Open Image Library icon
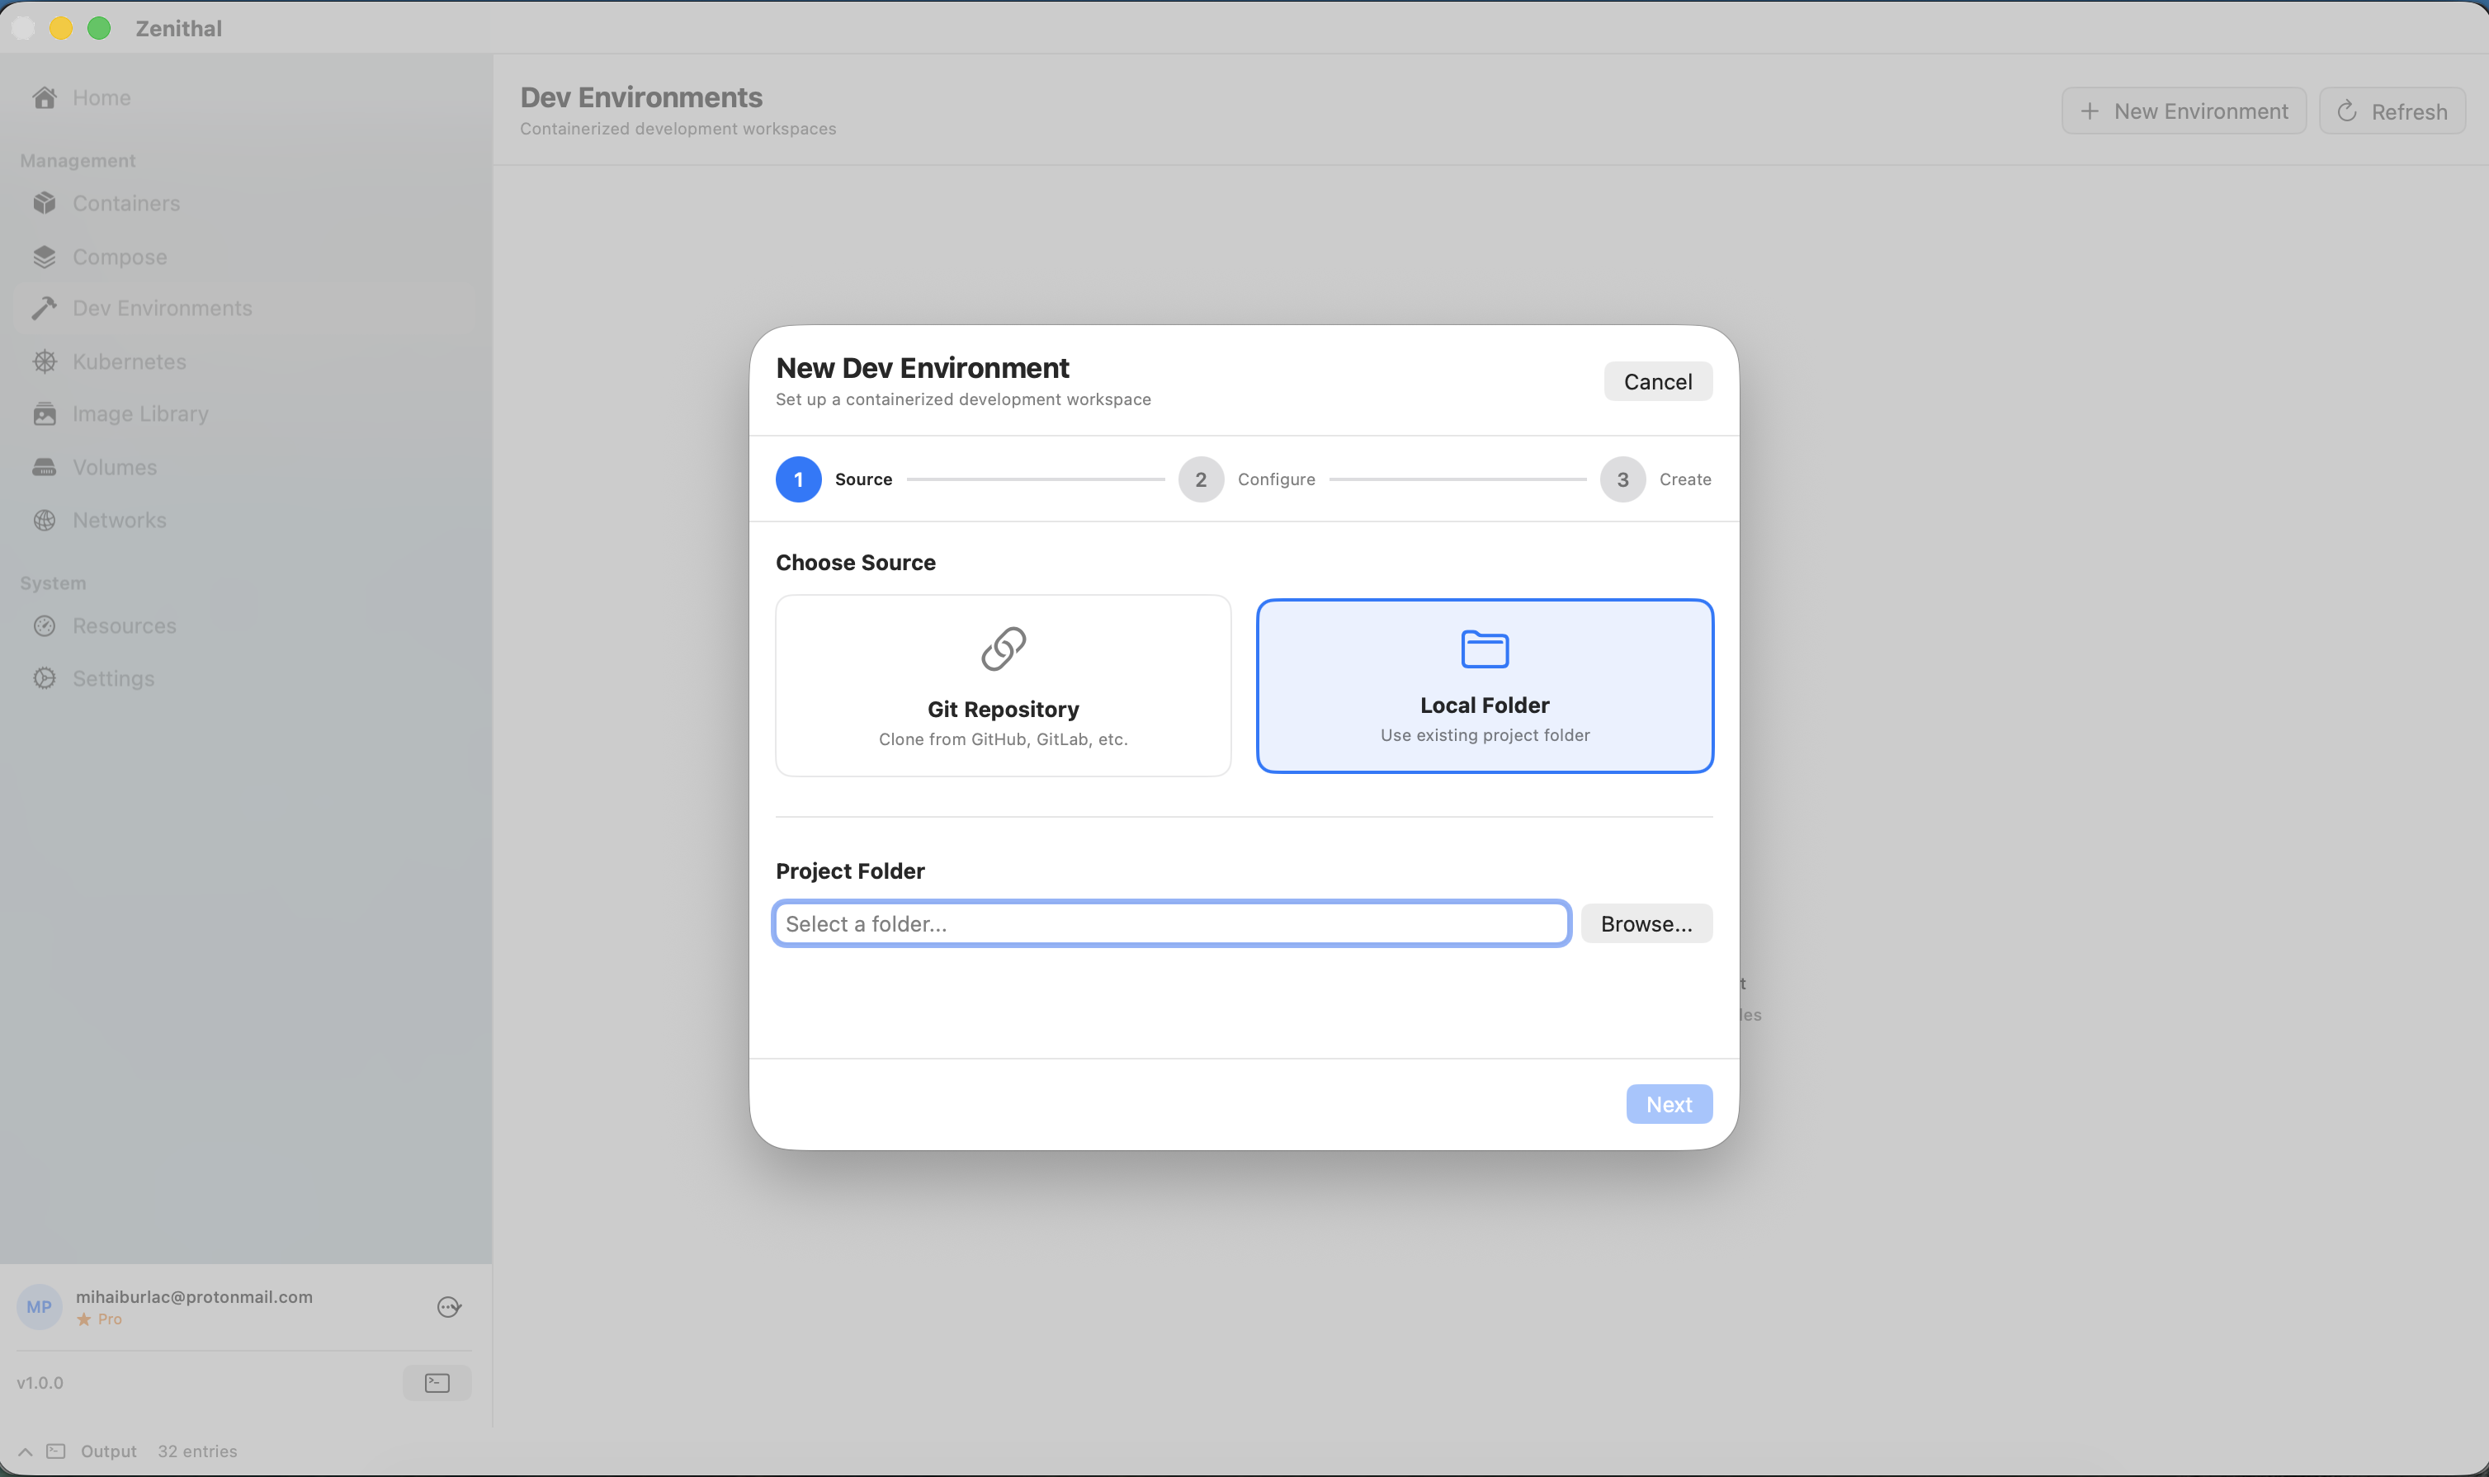The image size is (2489, 1477). click(44, 414)
